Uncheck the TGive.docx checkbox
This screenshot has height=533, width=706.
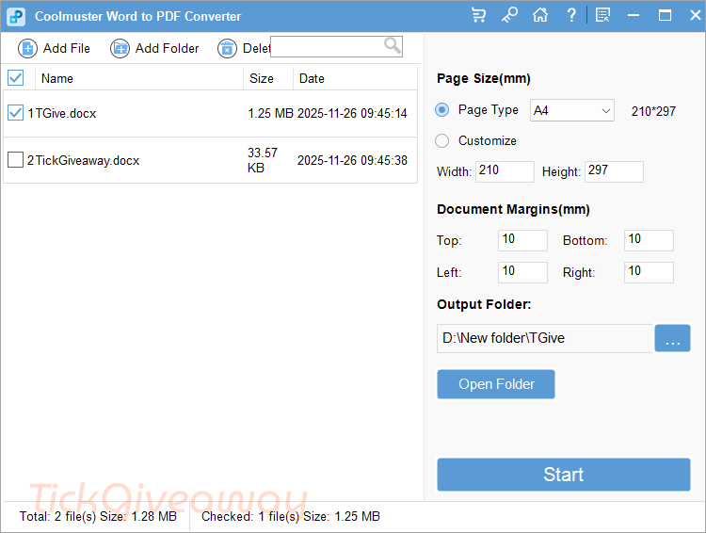click(x=16, y=113)
